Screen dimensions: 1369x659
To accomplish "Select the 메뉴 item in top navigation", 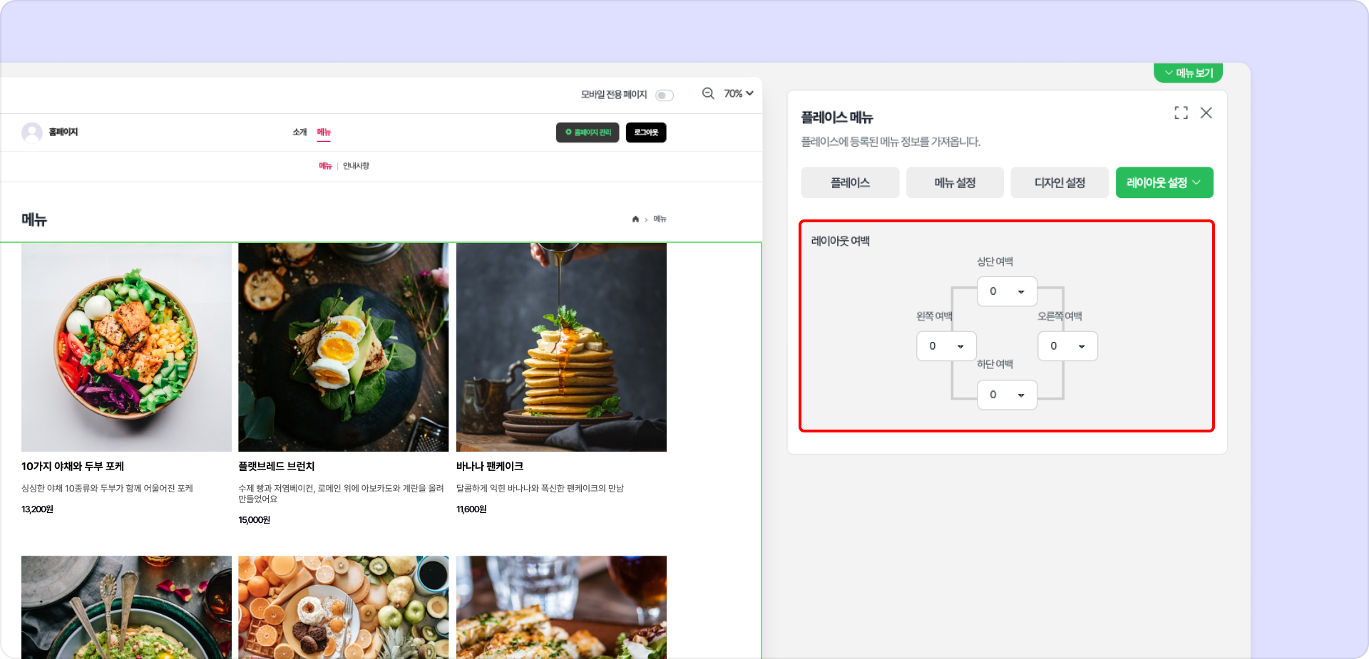I will pos(324,133).
